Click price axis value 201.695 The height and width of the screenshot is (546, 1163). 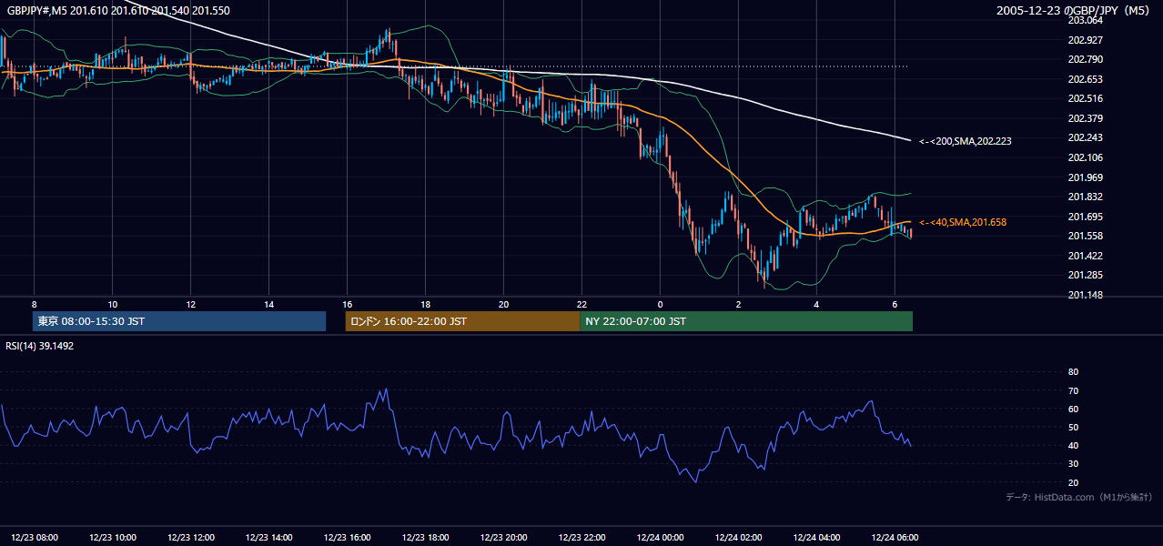[1085, 217]
